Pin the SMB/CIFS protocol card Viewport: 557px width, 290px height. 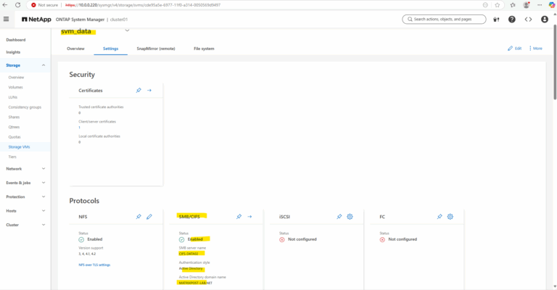(239, 217)
